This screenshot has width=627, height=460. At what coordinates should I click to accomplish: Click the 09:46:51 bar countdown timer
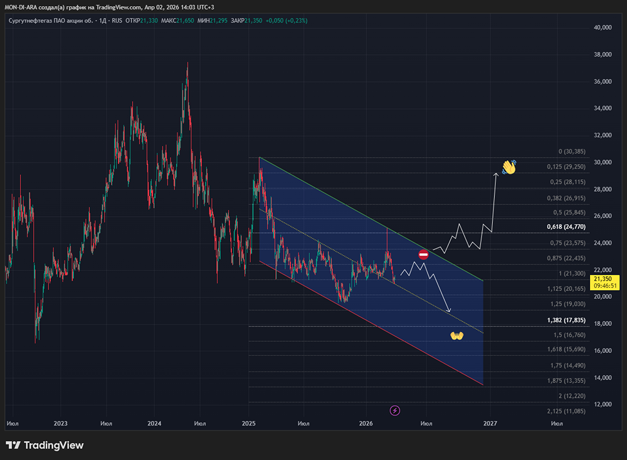[x=605, y=286]
